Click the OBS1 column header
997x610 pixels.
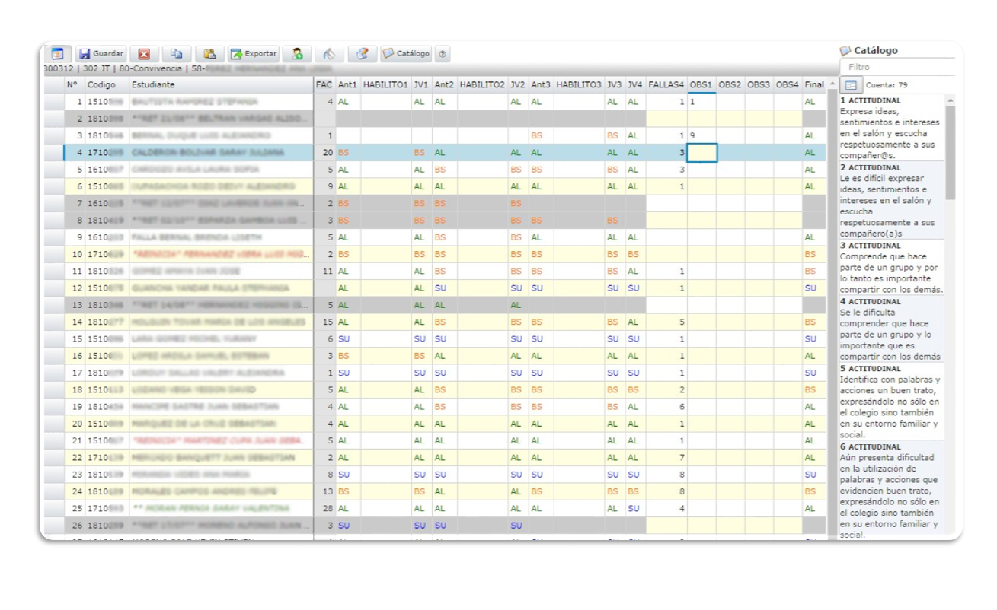pos(701,84)
